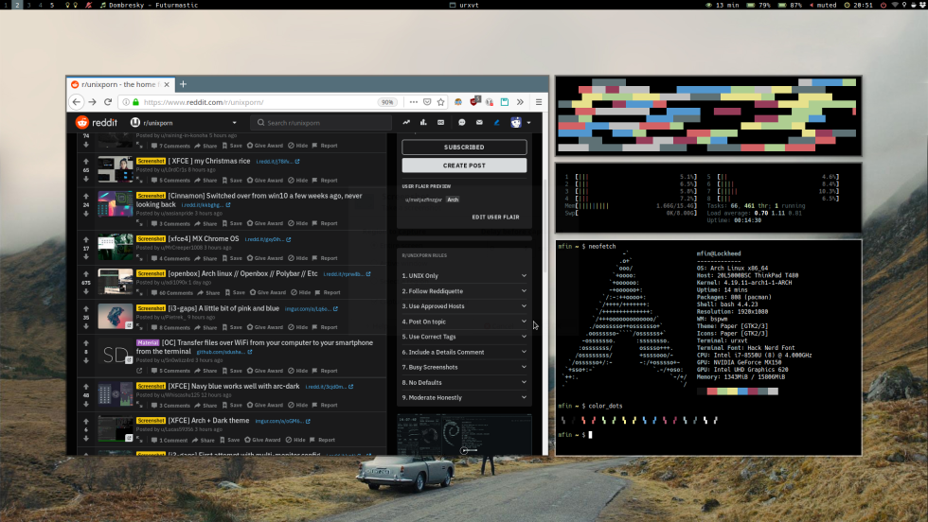The width and height of the screenshot is (928, 522).
Task: Reload the page in Firefox
Action: [108, 102]
